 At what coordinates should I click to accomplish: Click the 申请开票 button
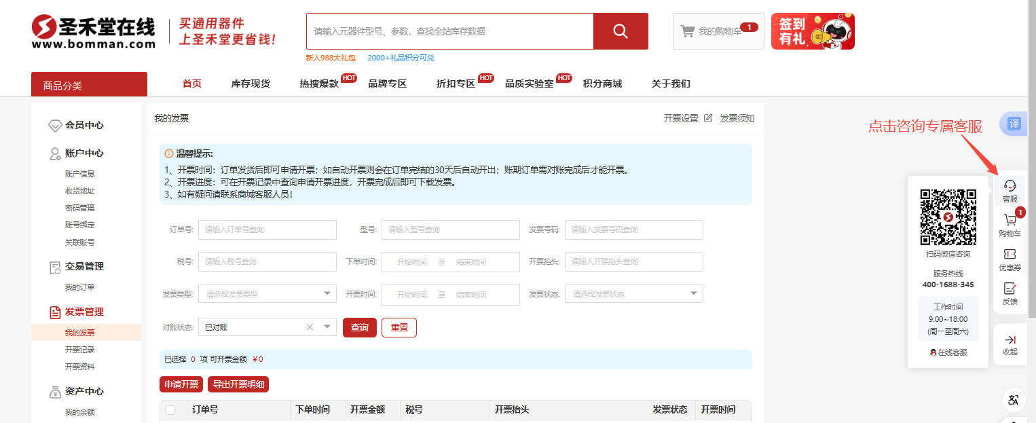(181, 384)
